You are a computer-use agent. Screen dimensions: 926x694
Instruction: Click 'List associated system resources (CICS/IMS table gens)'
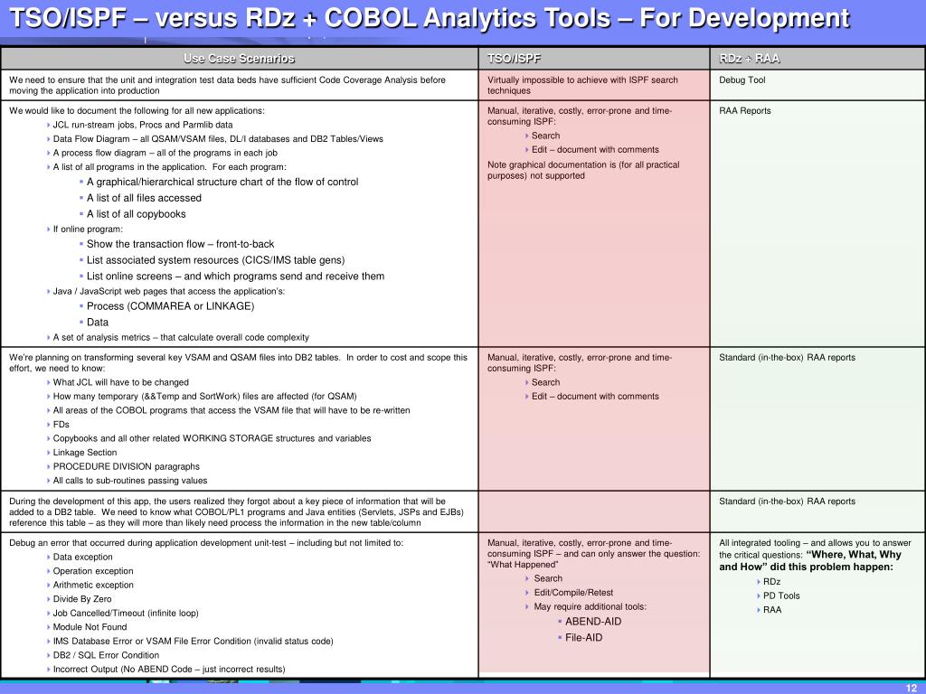coord(215,259)
